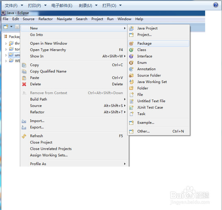
Task: Expand the 'uns' project tree node
Action: coord(6,55)
